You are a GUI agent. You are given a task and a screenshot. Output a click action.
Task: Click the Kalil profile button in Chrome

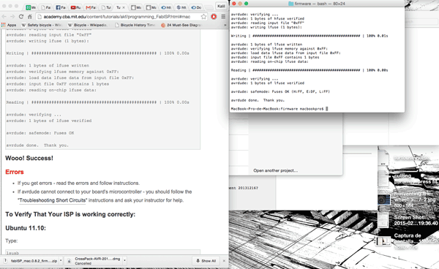click(221, 6)
